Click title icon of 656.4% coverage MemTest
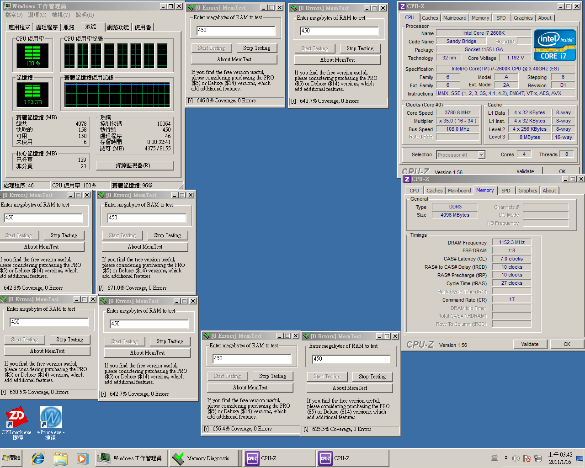The width and height of the screenshot is (585, 468). tap(207, 336)
